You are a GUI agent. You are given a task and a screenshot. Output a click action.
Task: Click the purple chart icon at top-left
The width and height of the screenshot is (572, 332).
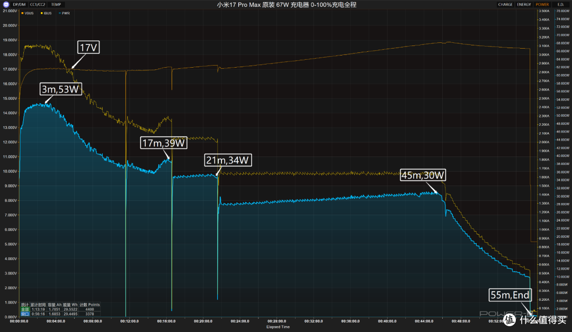(6, 4)
